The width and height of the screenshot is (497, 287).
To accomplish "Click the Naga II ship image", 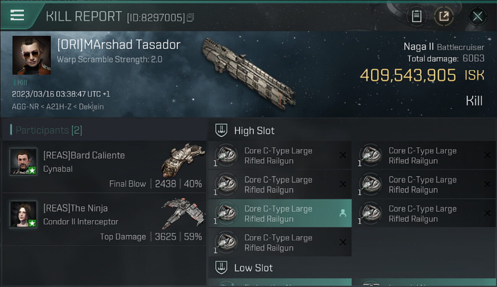I will pyautogui.click(x=248, y=73).
